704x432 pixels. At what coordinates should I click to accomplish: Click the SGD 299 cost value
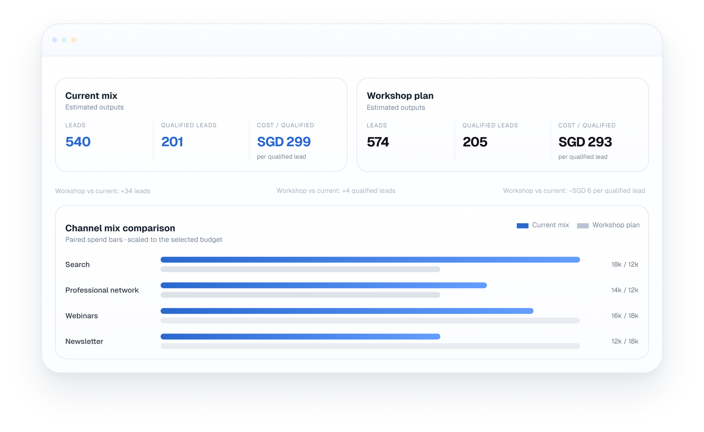pyautogui.click(x=284, y=142)
